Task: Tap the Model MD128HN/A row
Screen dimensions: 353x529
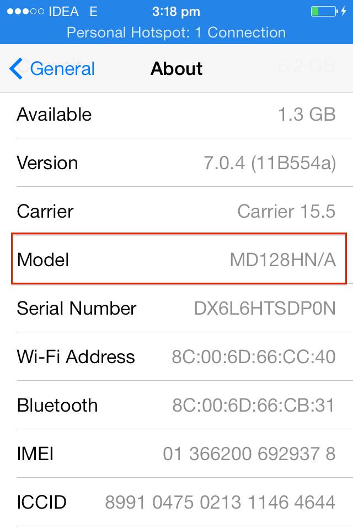Action: tap(176, 260)
